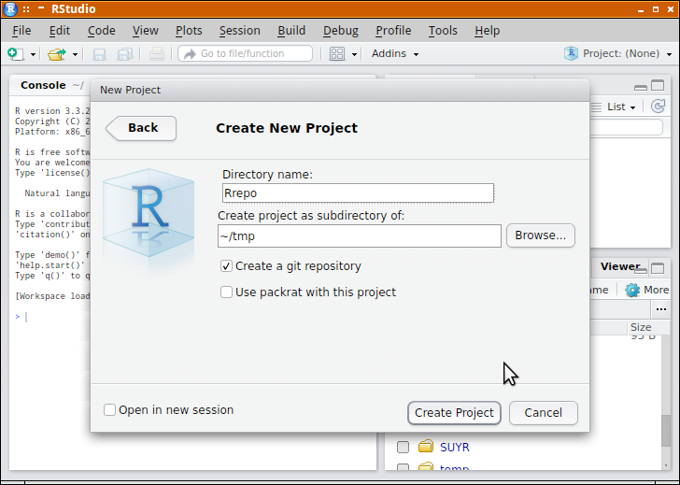
Task: Click the ellipsis go-to-directory button
Action: [661, 309]
